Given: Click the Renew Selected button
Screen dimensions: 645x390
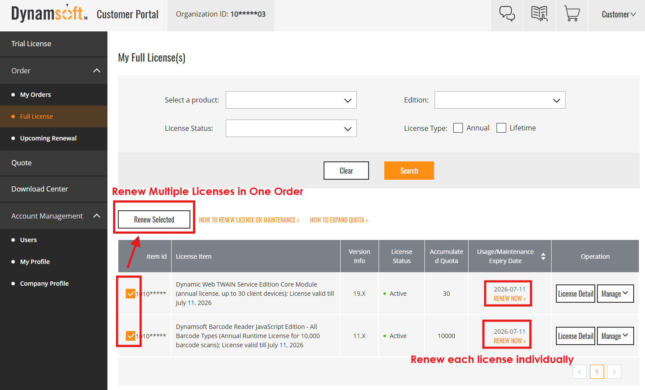Looking at the screenshot, I should (154, 219).
